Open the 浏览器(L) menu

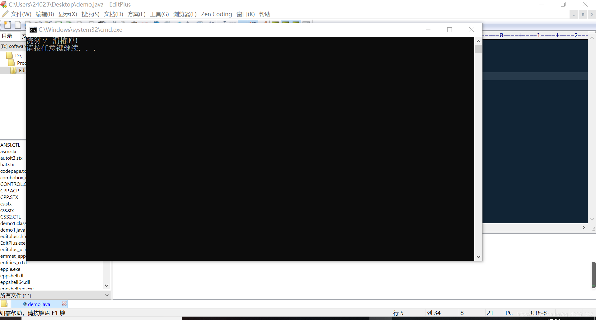click(x=185, y=14)
